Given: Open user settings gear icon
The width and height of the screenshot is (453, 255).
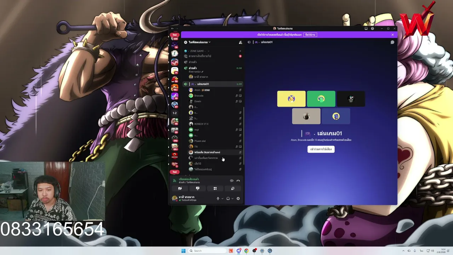Looking at the screenshot, I should pos(238,199).
